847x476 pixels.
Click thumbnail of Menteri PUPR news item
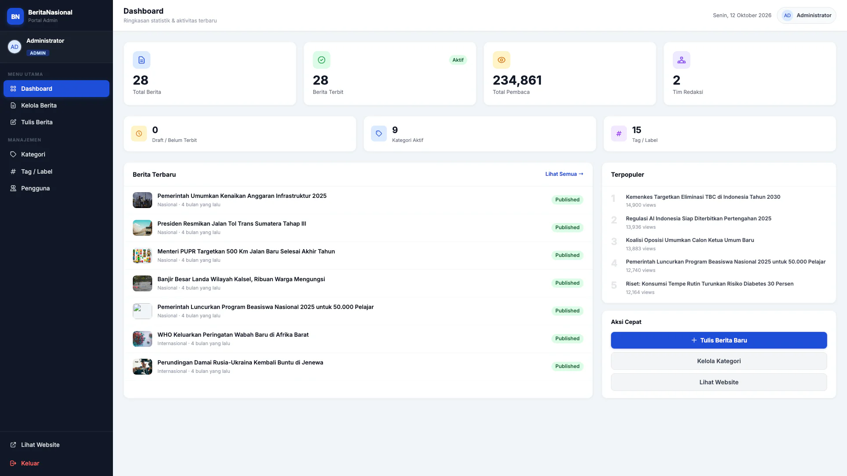click(x=142, y=256)
